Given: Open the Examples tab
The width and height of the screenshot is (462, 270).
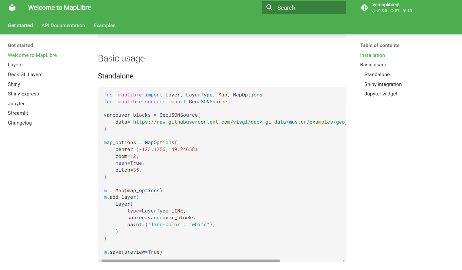Looking at the screenshot, I should click(x=104, y=25).
